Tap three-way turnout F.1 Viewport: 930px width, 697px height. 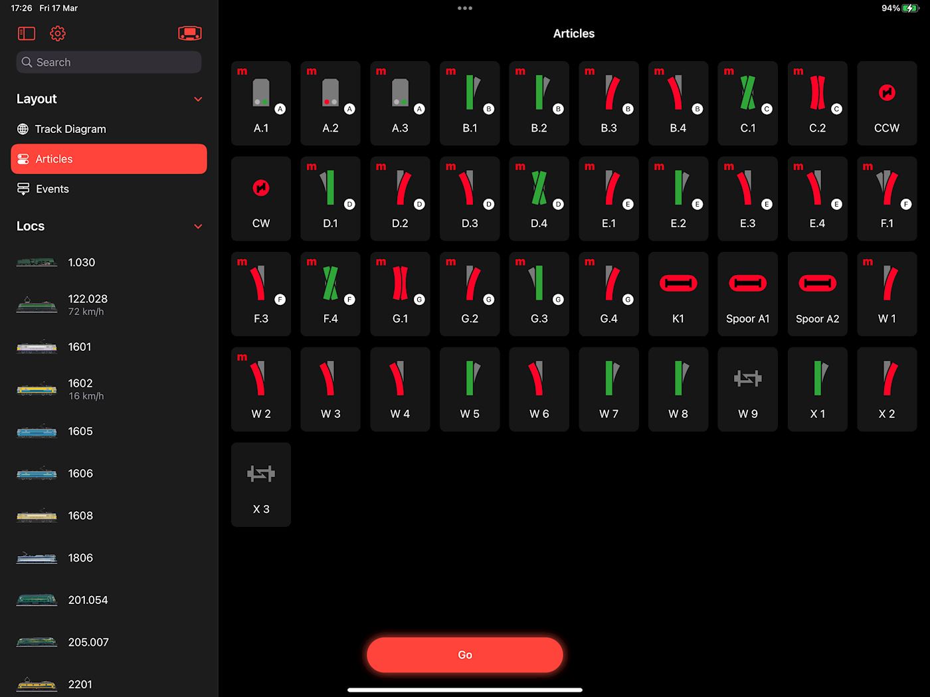point(887,199)
